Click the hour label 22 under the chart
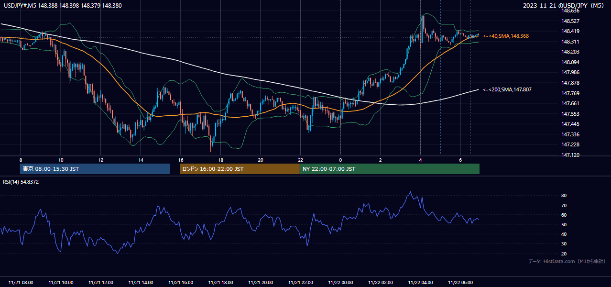 (300, 160)
